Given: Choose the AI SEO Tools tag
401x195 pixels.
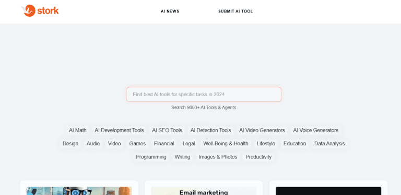Looking at the screenshot, I should tap(167, 130).
